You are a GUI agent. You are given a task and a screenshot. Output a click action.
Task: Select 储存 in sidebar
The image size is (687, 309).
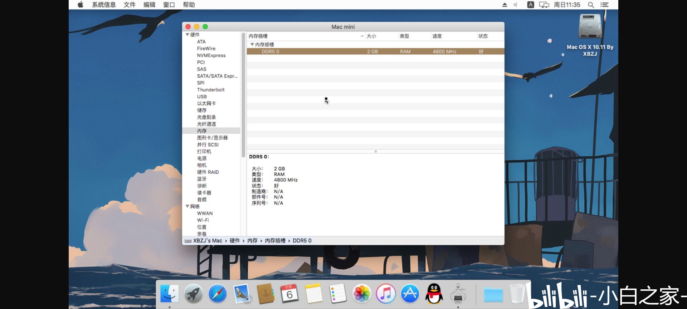(x=201, y=111)
